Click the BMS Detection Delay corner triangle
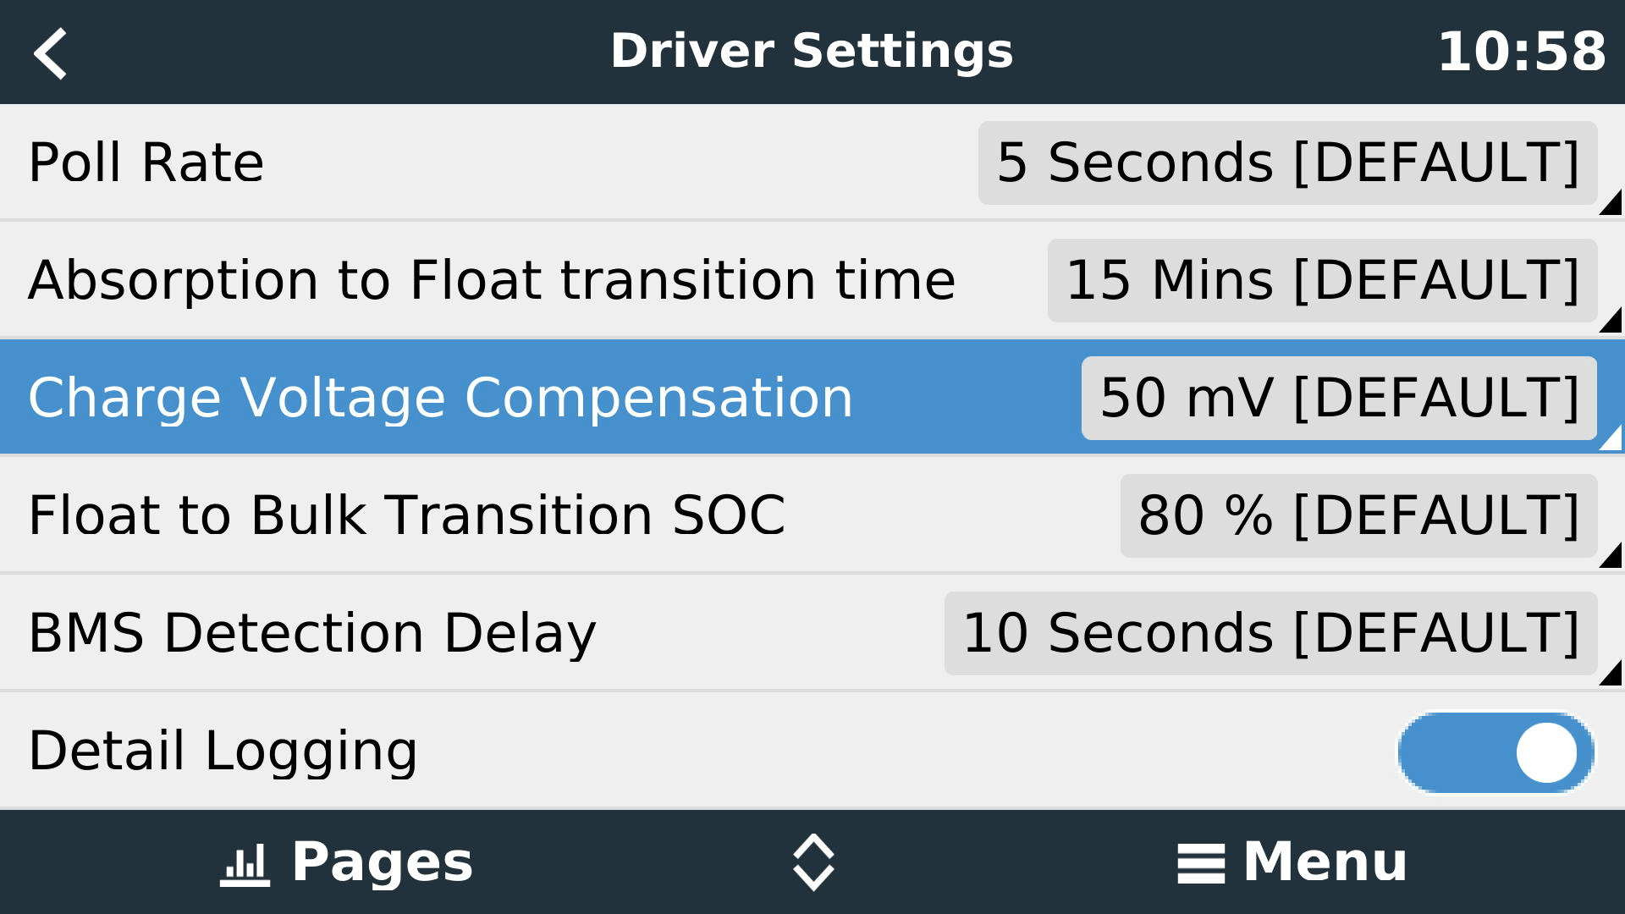 [1610, 674]
